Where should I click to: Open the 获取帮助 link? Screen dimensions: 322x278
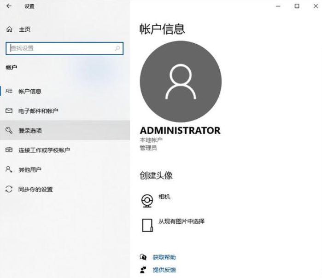pyautogui.click(x=164, y=257)
